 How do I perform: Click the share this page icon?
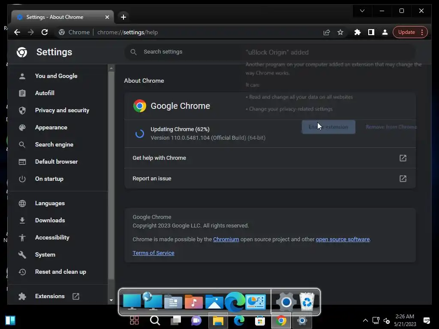pos(326,33)
